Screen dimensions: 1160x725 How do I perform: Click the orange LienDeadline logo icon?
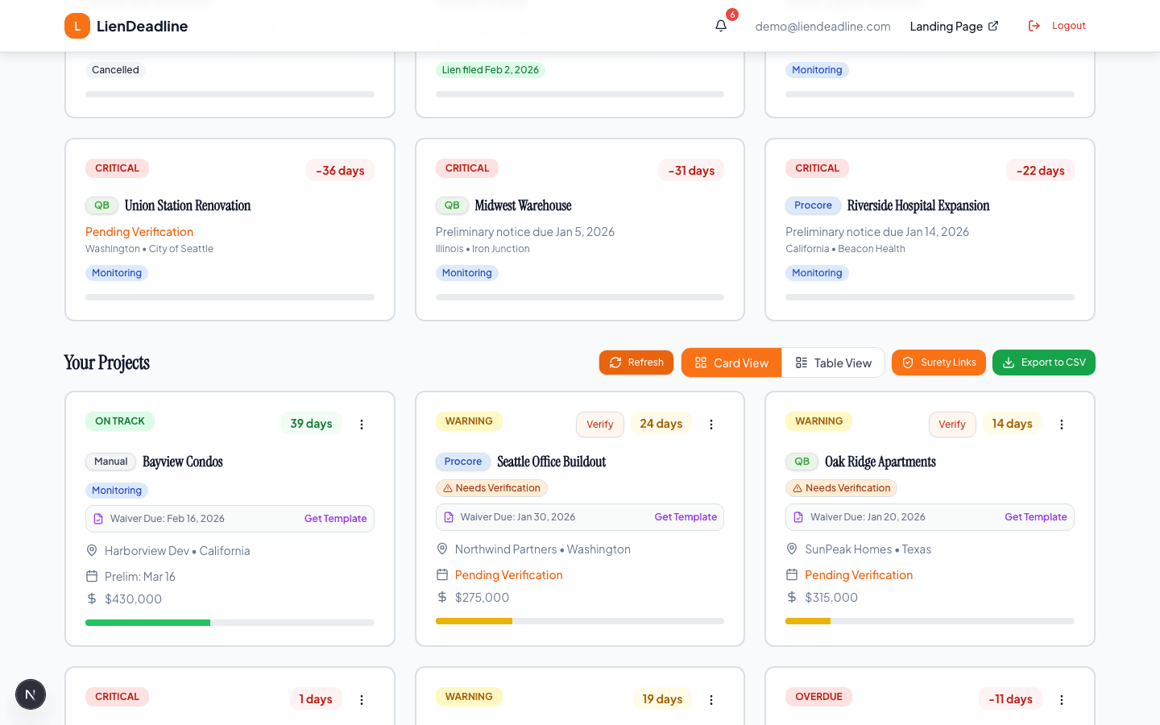pos(77,26)
